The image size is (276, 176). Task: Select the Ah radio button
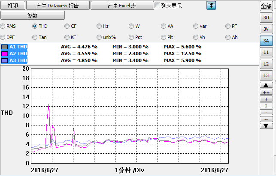(x=228, y=37)
